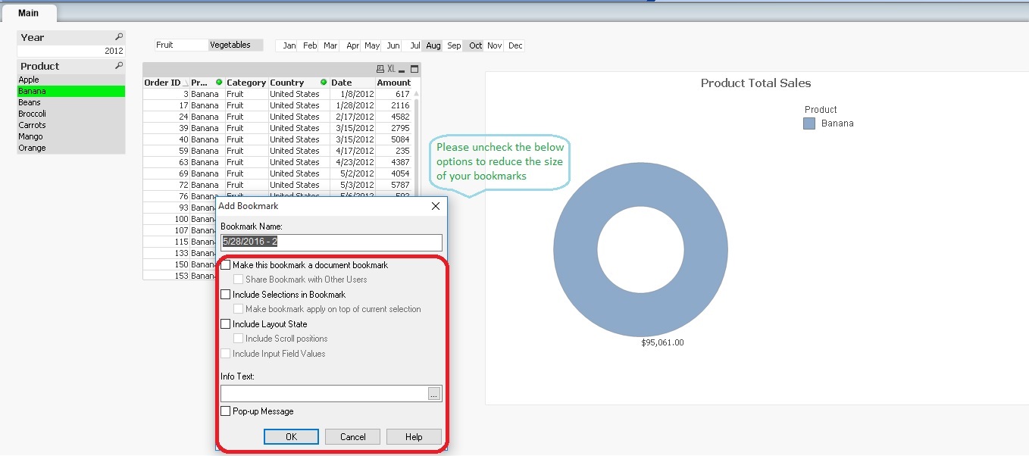1029x456 pixels.
Task: Select May in the month list
Action: tap(372, 46)
